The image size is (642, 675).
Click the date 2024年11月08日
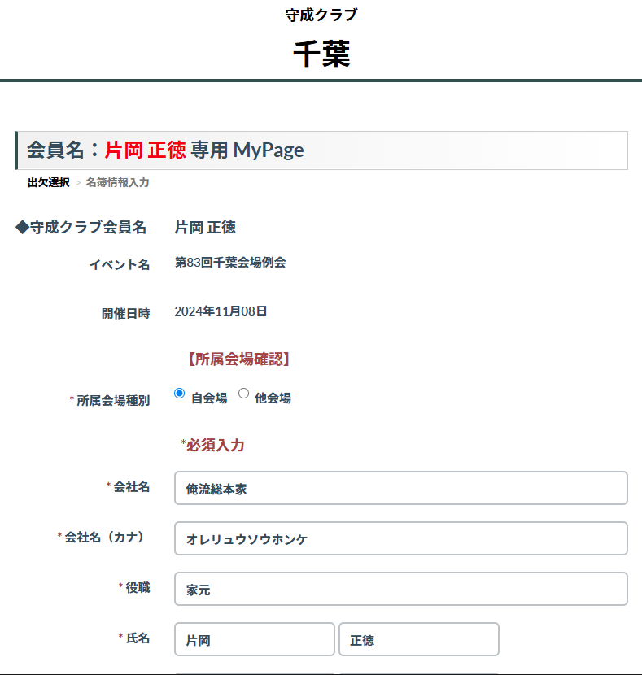tap(221, 311)
